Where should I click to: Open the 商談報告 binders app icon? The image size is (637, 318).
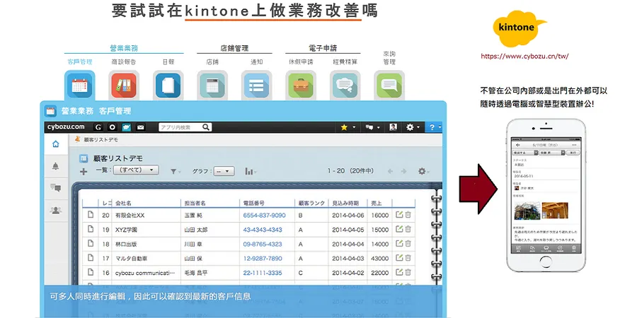pos(124,86)
